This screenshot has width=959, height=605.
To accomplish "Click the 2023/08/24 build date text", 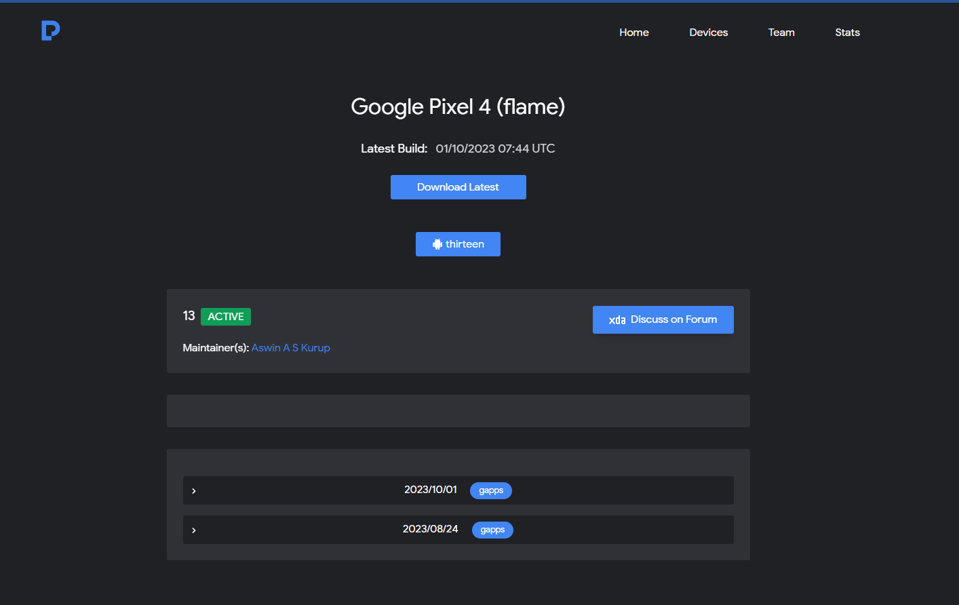I will pyautogui.click(x=431, y=529).
